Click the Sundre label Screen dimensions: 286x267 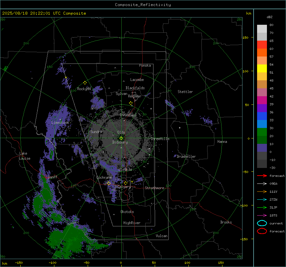(96, 131)
